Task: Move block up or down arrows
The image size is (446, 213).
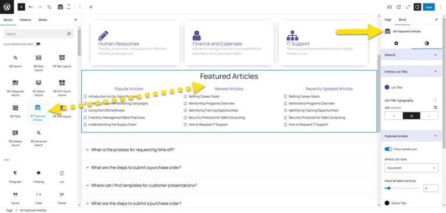Action: 69,7
